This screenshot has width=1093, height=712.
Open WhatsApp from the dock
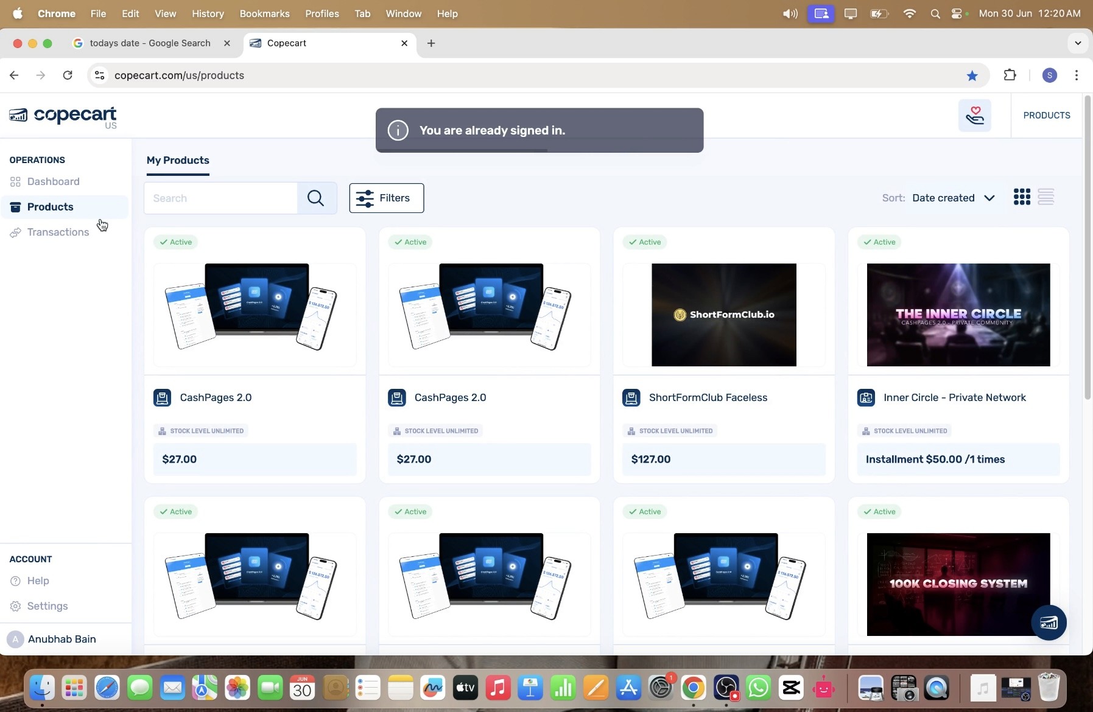pos(758,688)
